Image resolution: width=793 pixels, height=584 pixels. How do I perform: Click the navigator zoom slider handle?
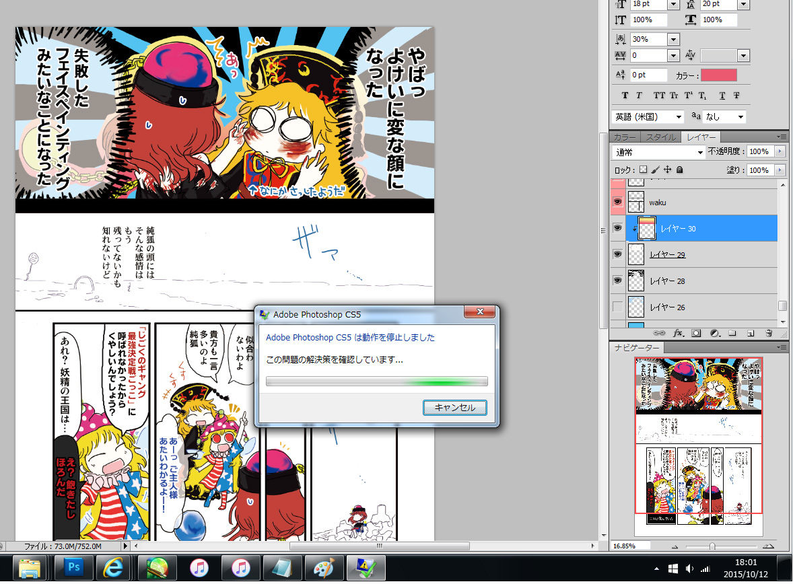(x=712, y=546)
